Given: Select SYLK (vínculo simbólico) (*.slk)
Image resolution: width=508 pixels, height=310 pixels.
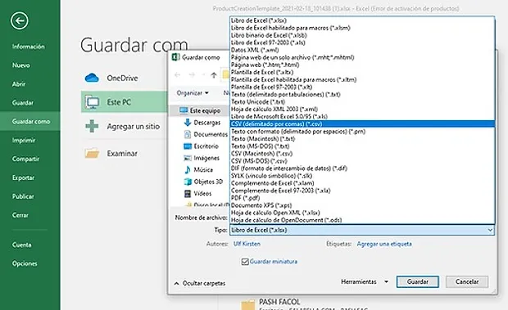Looking at the screenshot, I should pyautogui.click(x=362, y=176).
